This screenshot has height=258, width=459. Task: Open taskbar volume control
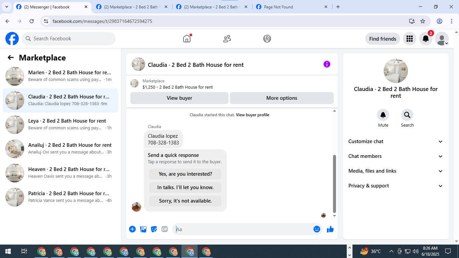click(416, 251)
